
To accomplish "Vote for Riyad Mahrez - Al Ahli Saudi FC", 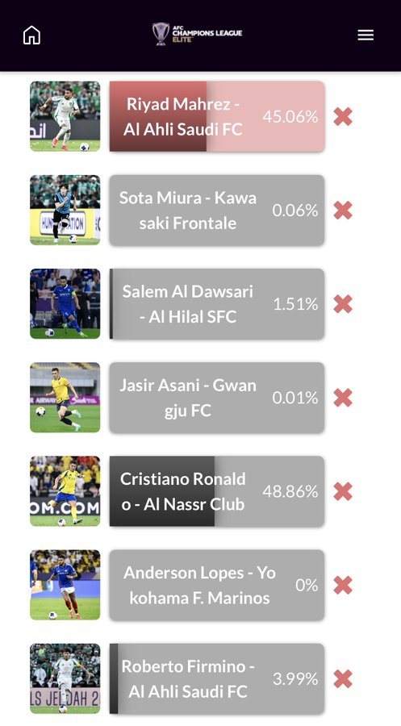I will (217, 116).
